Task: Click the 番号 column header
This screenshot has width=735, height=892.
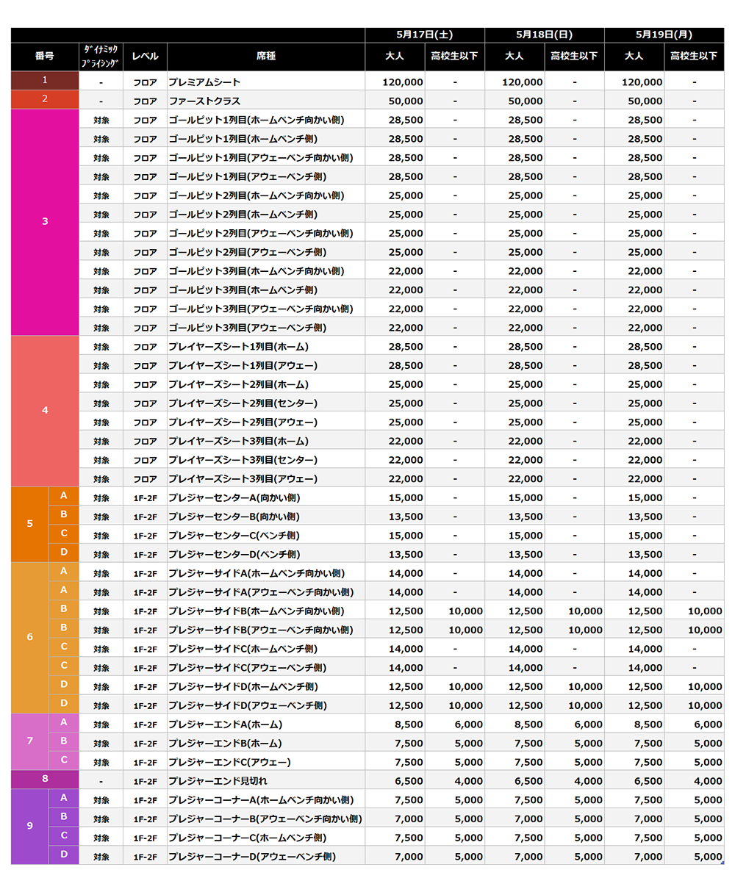Action: click(44, 57)
